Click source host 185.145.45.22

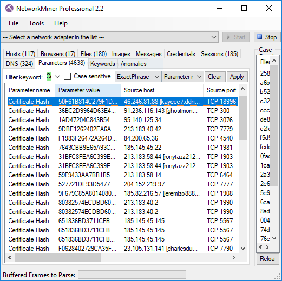142,148
